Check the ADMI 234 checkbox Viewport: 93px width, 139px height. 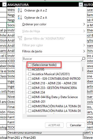click(x=30, y=92)
